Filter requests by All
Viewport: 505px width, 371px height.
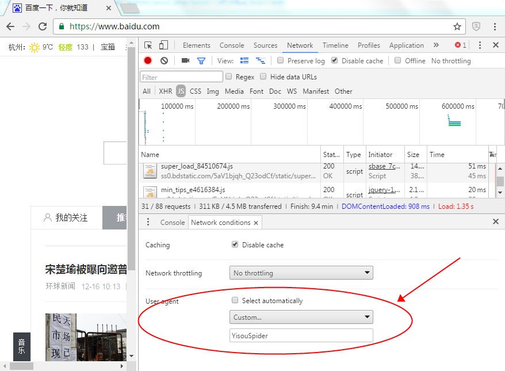[x=147, y=91]
